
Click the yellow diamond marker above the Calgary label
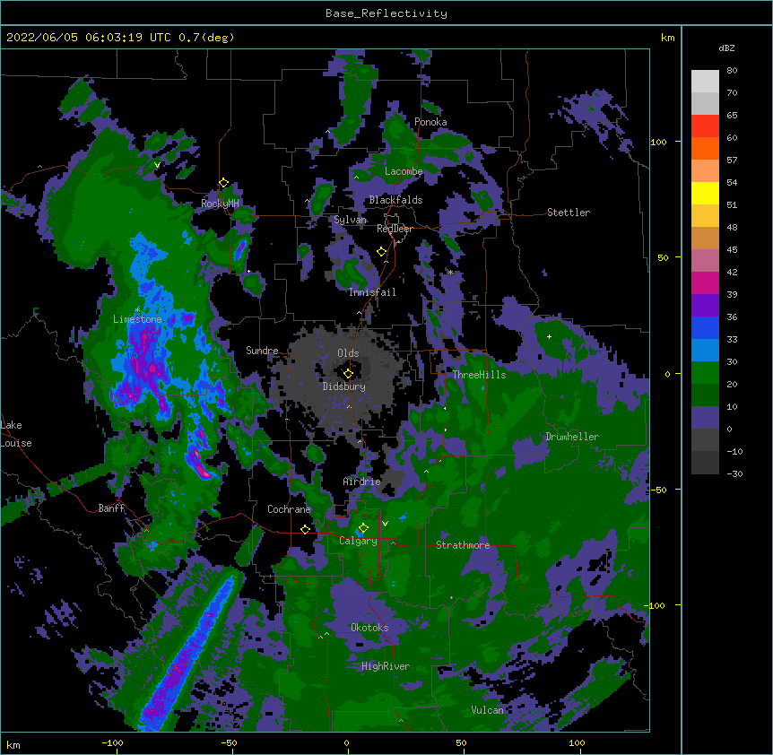tap(363, 528)
